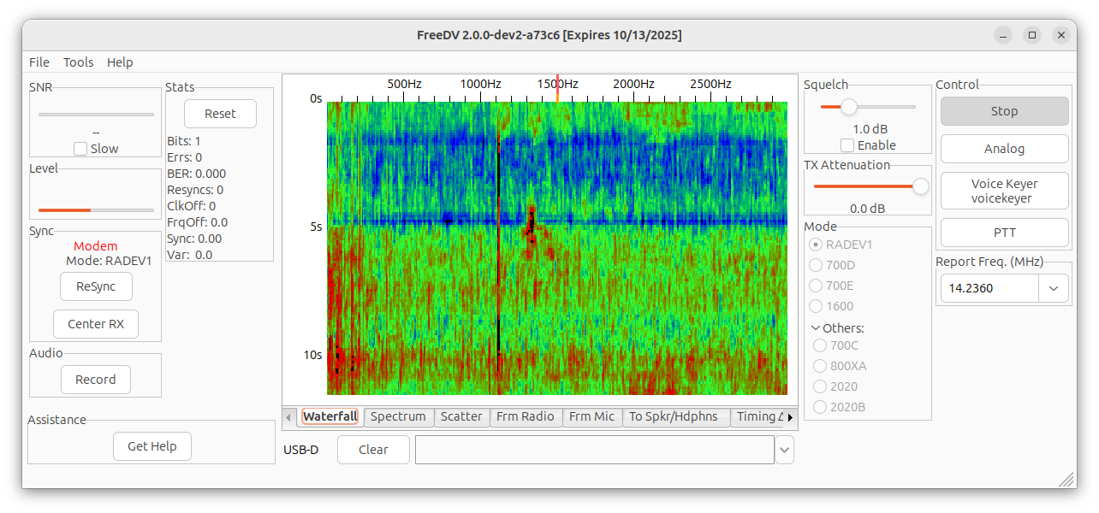Clear the received text message
The height and width of the screenshot is (513, 1099).
(x=373, y=450)
